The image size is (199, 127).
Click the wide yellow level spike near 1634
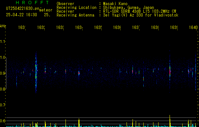[x=79, y=123]
